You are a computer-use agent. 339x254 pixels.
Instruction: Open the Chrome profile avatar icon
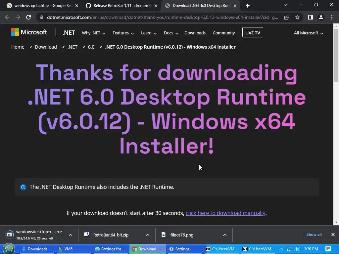click(x=321, y=17)
